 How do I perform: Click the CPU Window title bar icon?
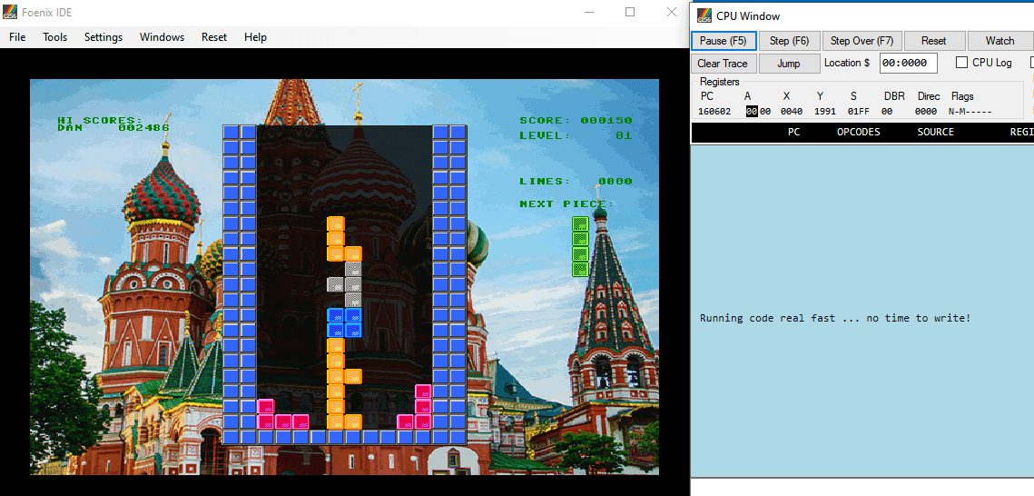coord(705,15)
